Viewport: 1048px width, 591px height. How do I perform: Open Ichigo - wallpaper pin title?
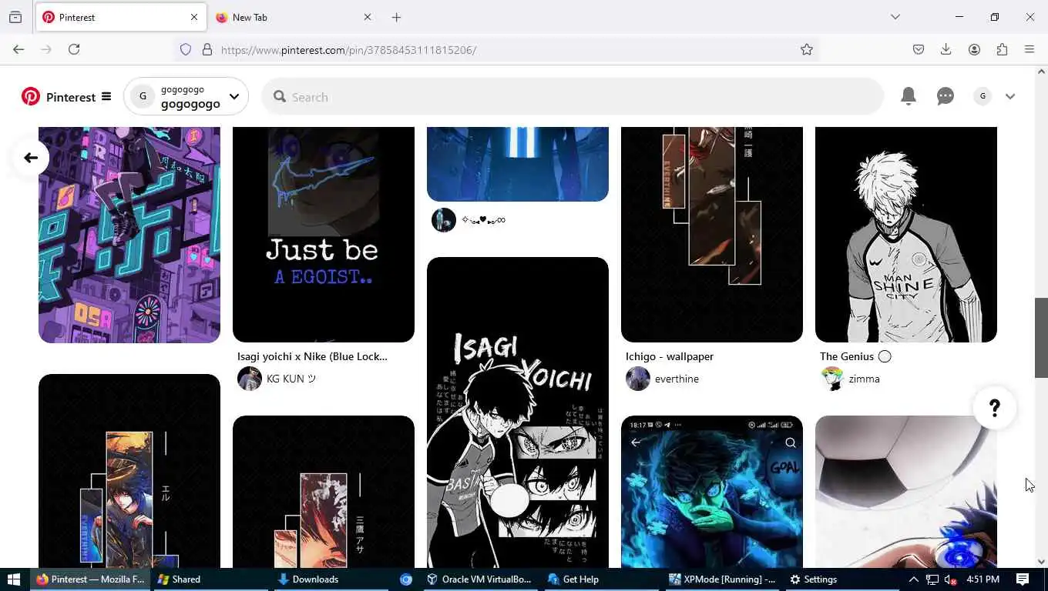click(670, 356)
